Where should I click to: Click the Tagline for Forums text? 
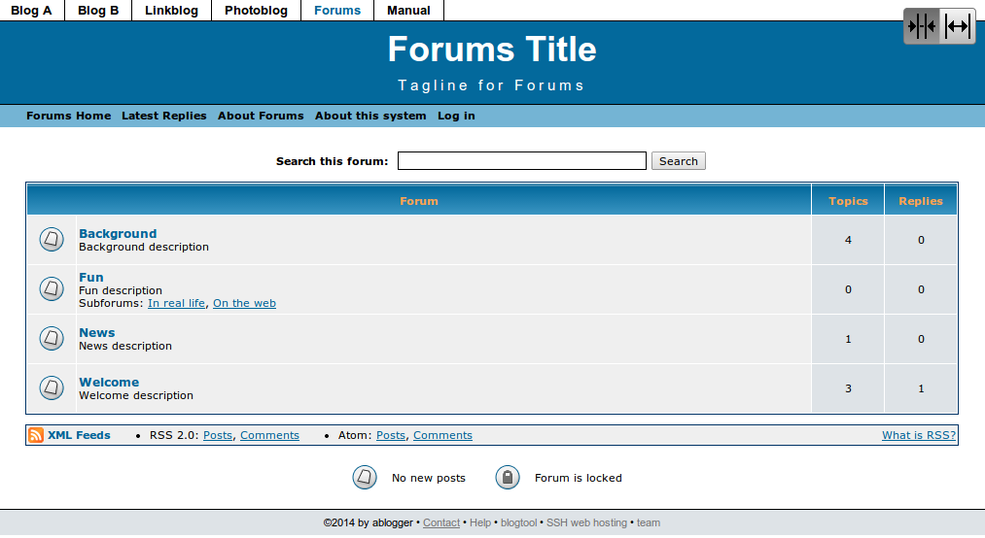(x=492, y=85)
